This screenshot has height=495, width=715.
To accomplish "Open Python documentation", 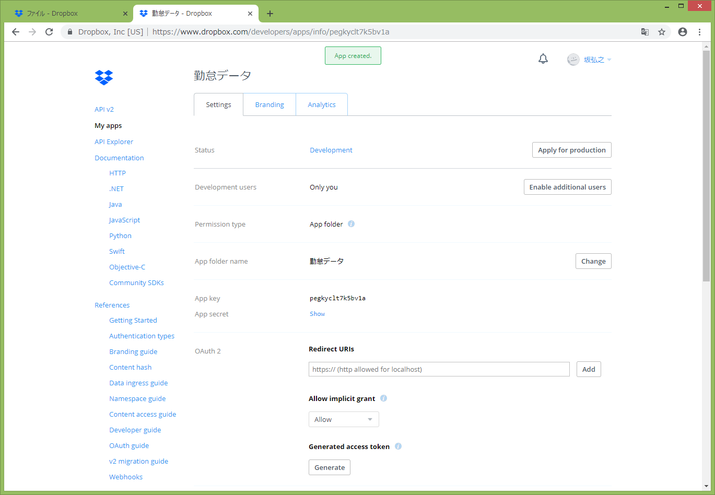I will [x=120, y=235].
